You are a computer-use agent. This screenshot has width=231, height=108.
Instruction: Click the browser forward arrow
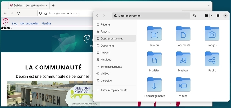[12, 13]
